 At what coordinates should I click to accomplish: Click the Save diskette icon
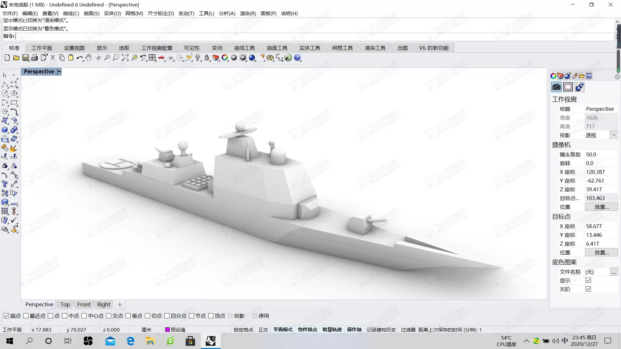click(x=26, y=58)
